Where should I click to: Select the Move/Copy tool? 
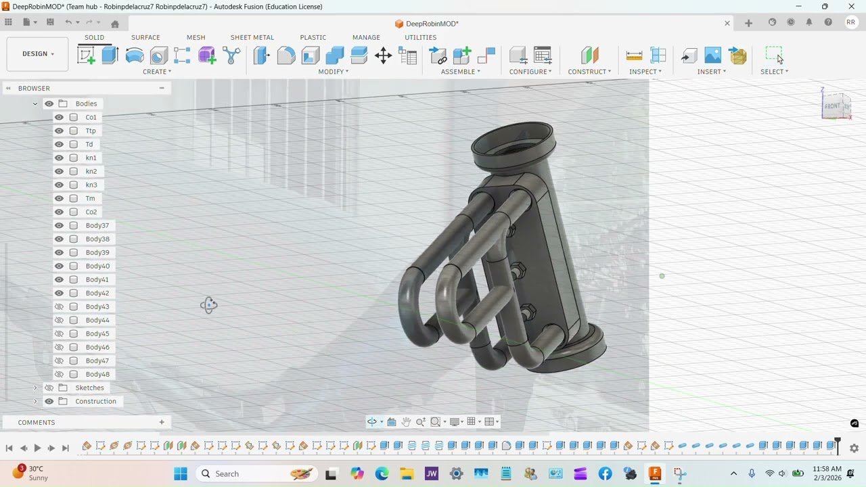point(384,55)
